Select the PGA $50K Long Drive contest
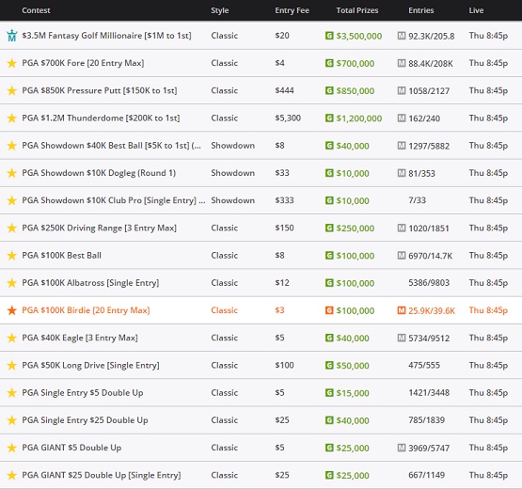Viewport: 522px width, 489px height. (90, 365)
